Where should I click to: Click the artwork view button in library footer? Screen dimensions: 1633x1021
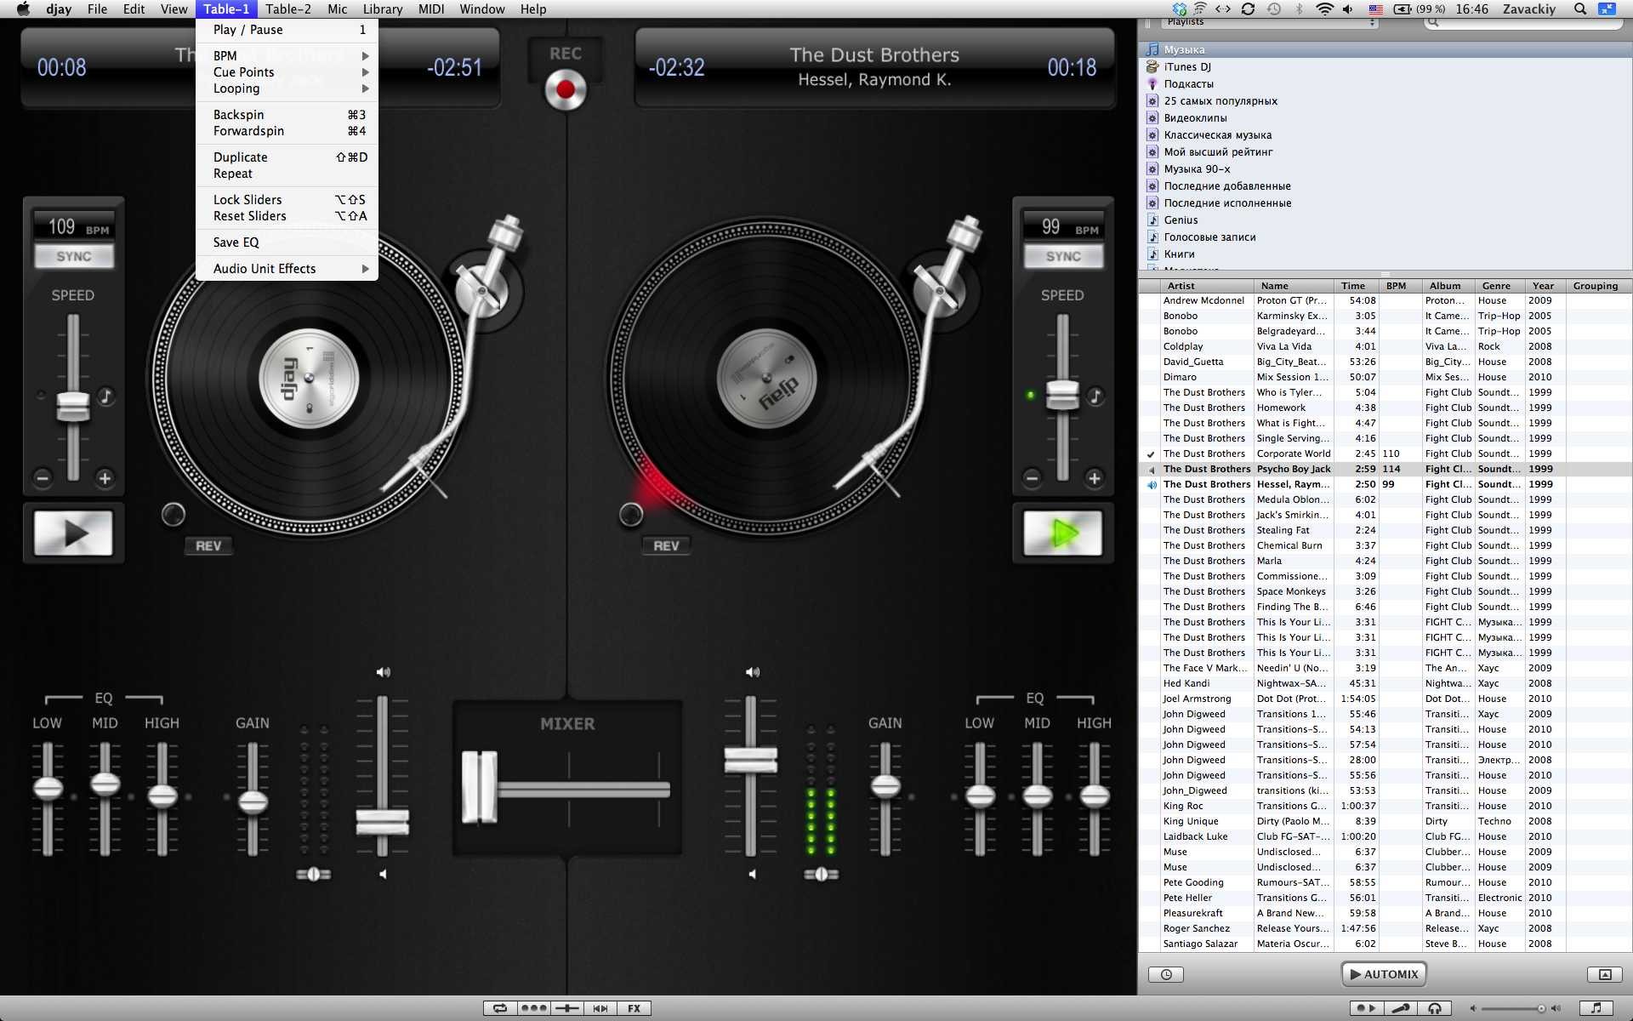point(1605,974)
